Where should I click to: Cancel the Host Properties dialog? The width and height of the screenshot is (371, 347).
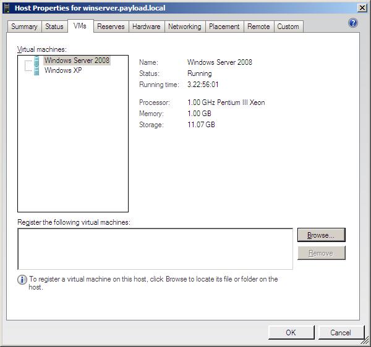[340, 333]
